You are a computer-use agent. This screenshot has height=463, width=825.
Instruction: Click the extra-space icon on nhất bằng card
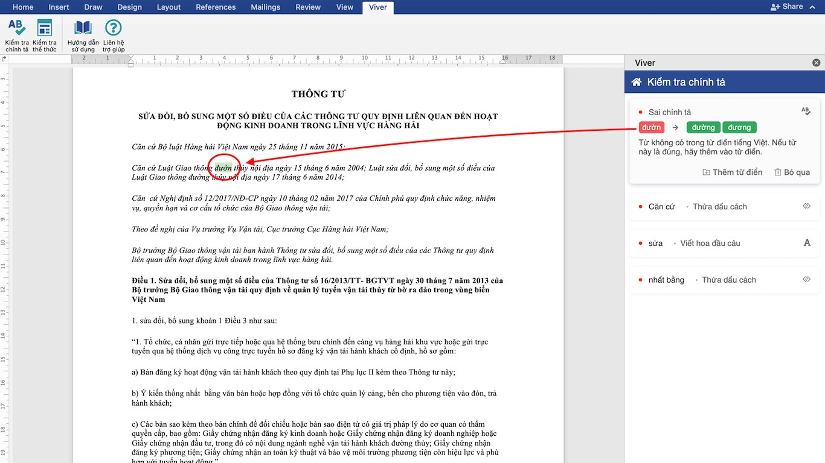pyautogui.click(x=806, y=279)
